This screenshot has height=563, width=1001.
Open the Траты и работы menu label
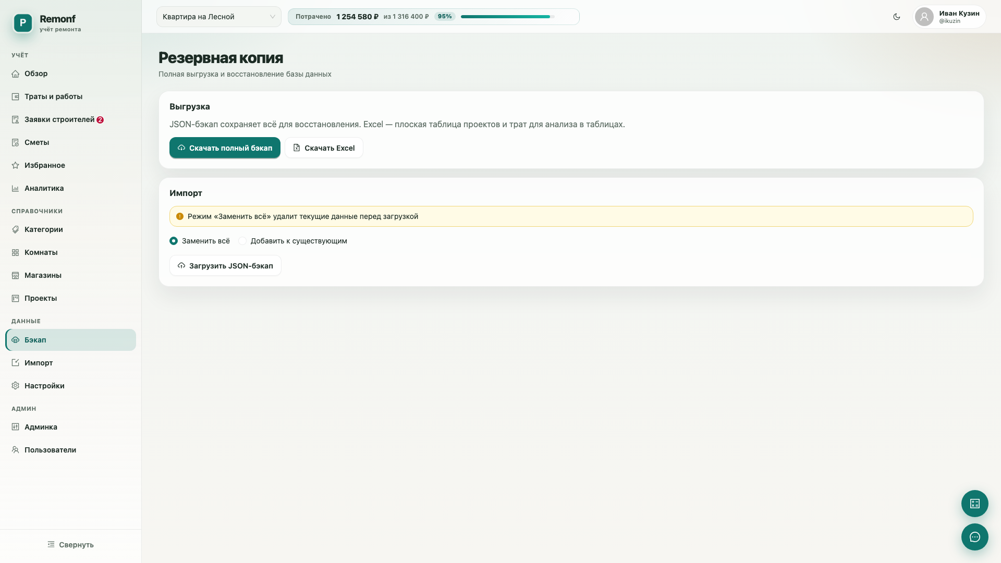[53, 96]
